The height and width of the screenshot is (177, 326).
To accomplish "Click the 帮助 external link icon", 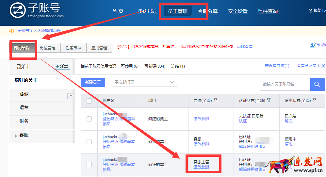I will coord(310,11).
